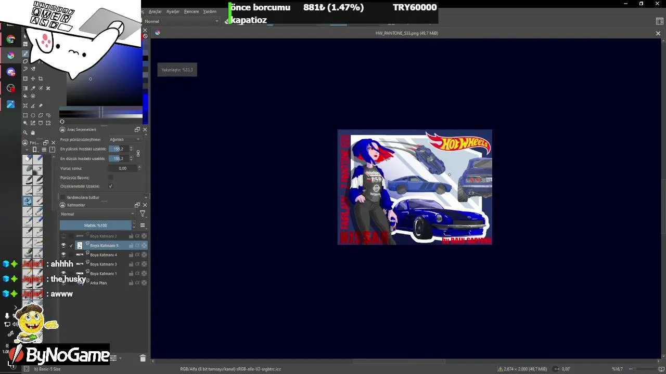Click the Matlık %100 opacity slider
666x374 pixels.
click(x=96, y=225)
